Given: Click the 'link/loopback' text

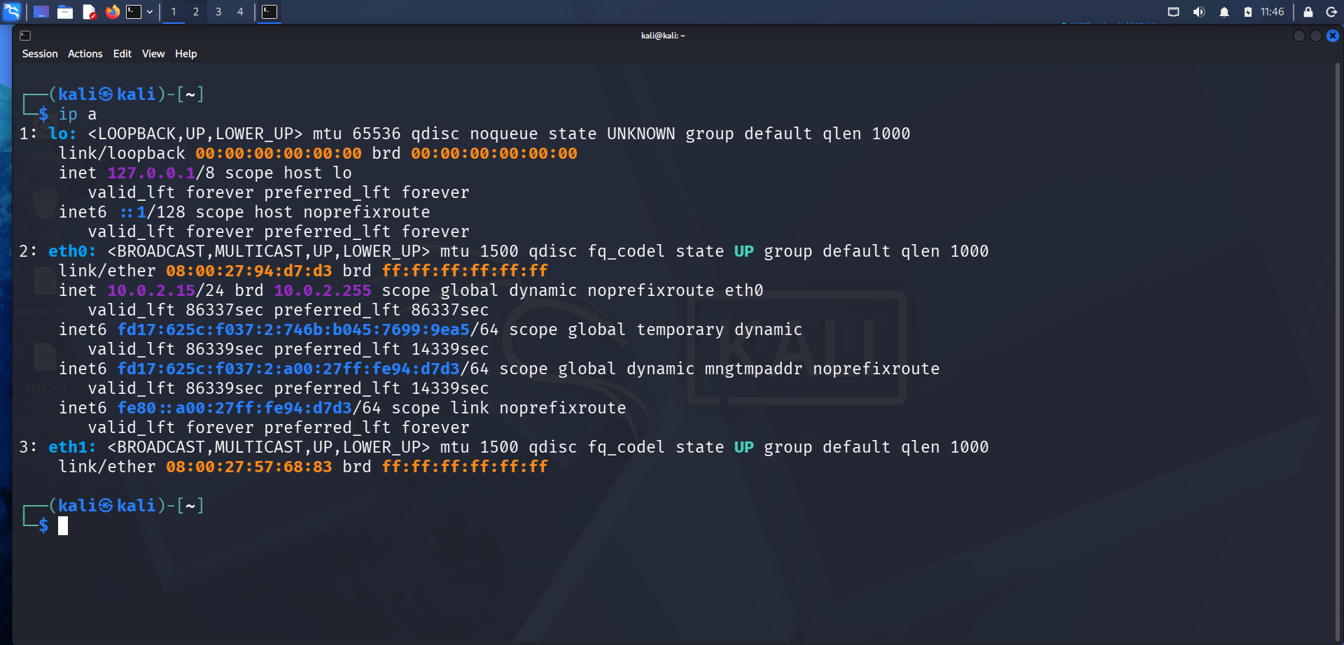Looking at the screenshot, I should 122,153.
